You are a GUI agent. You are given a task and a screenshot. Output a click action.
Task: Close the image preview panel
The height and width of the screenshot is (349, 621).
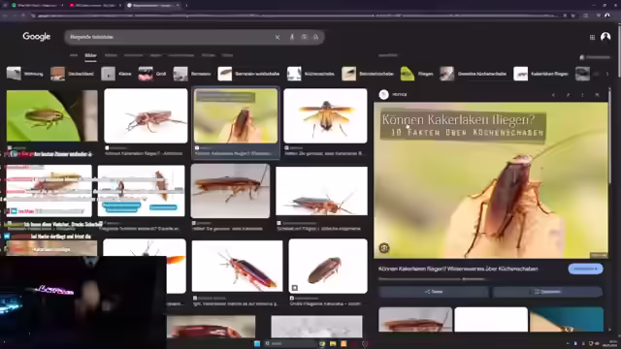[597, 95]
